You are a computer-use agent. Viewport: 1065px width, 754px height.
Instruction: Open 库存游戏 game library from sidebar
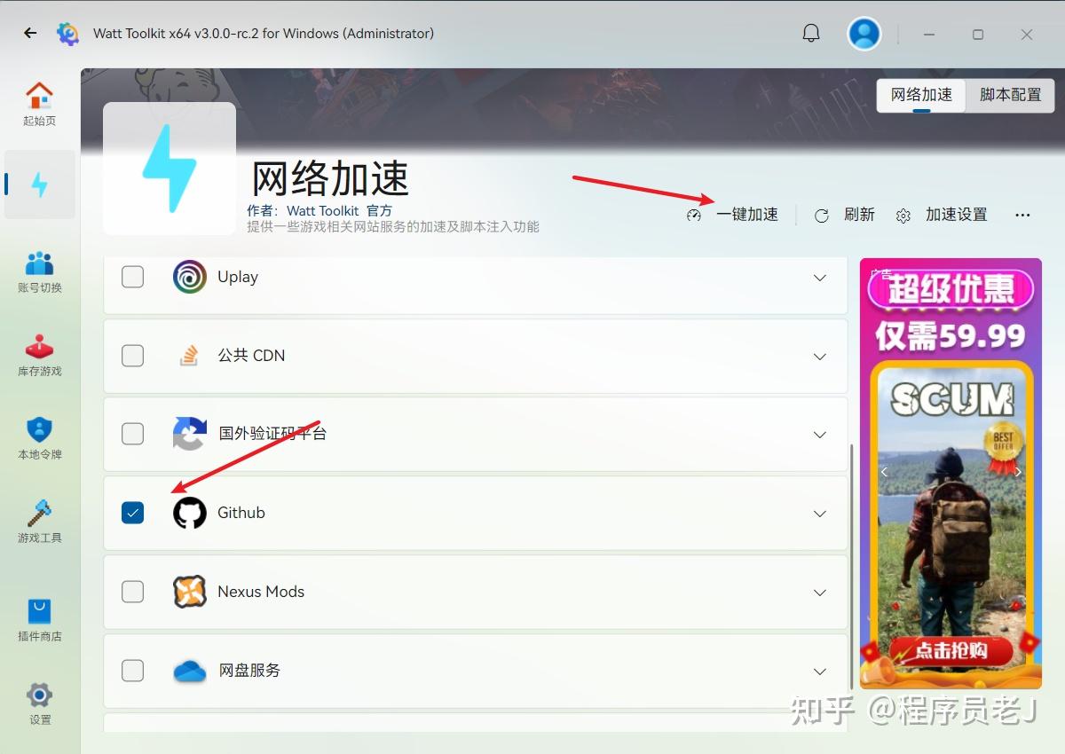tap(38, 353)
